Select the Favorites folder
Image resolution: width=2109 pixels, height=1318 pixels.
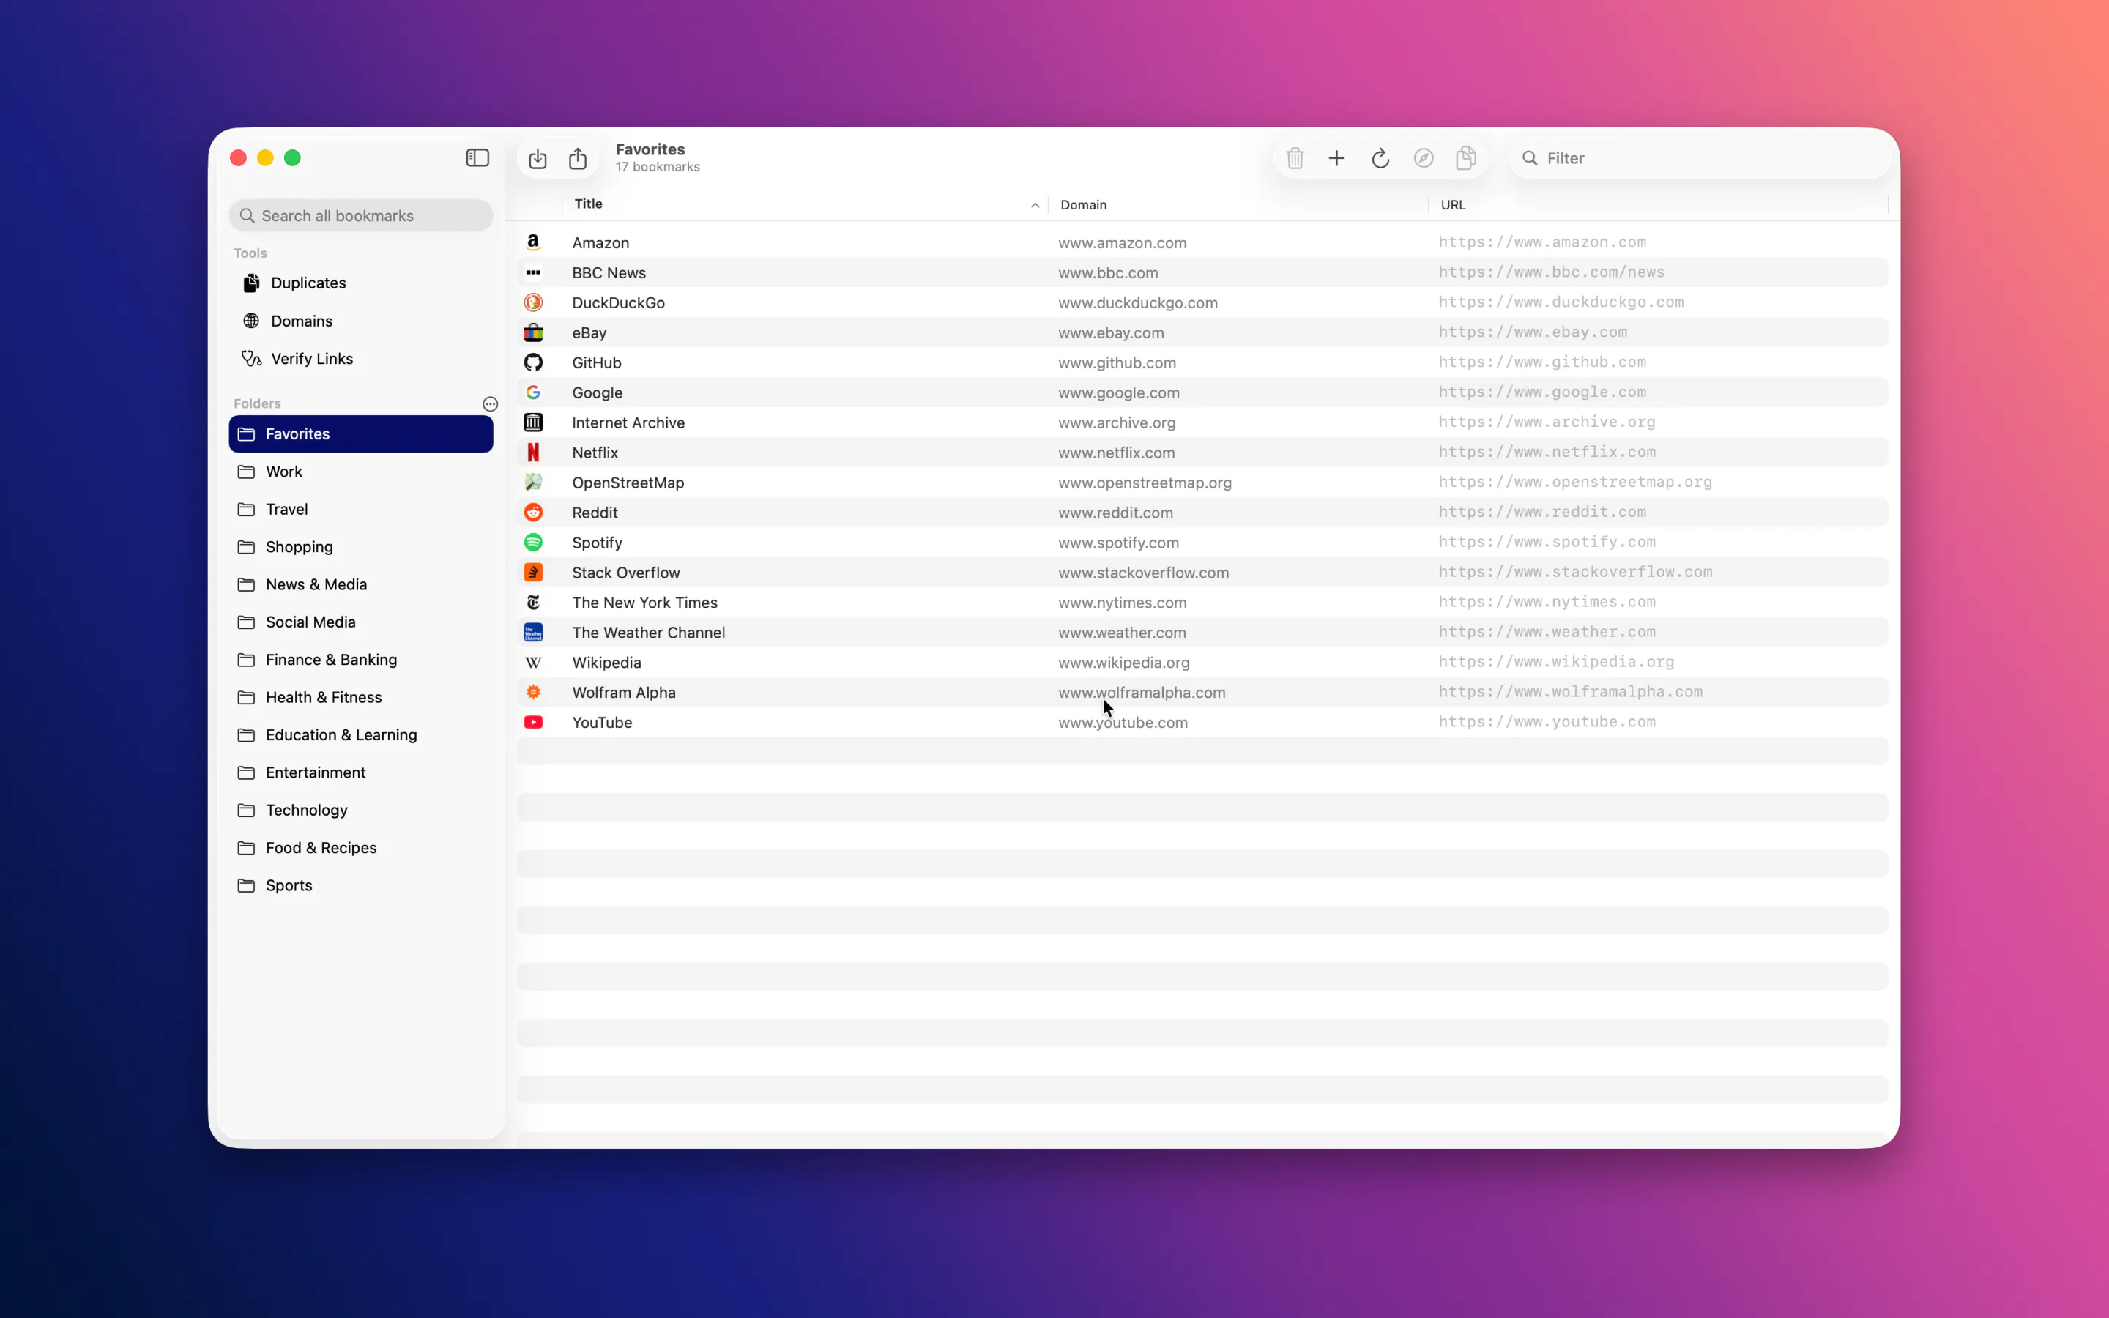point(361,434)
